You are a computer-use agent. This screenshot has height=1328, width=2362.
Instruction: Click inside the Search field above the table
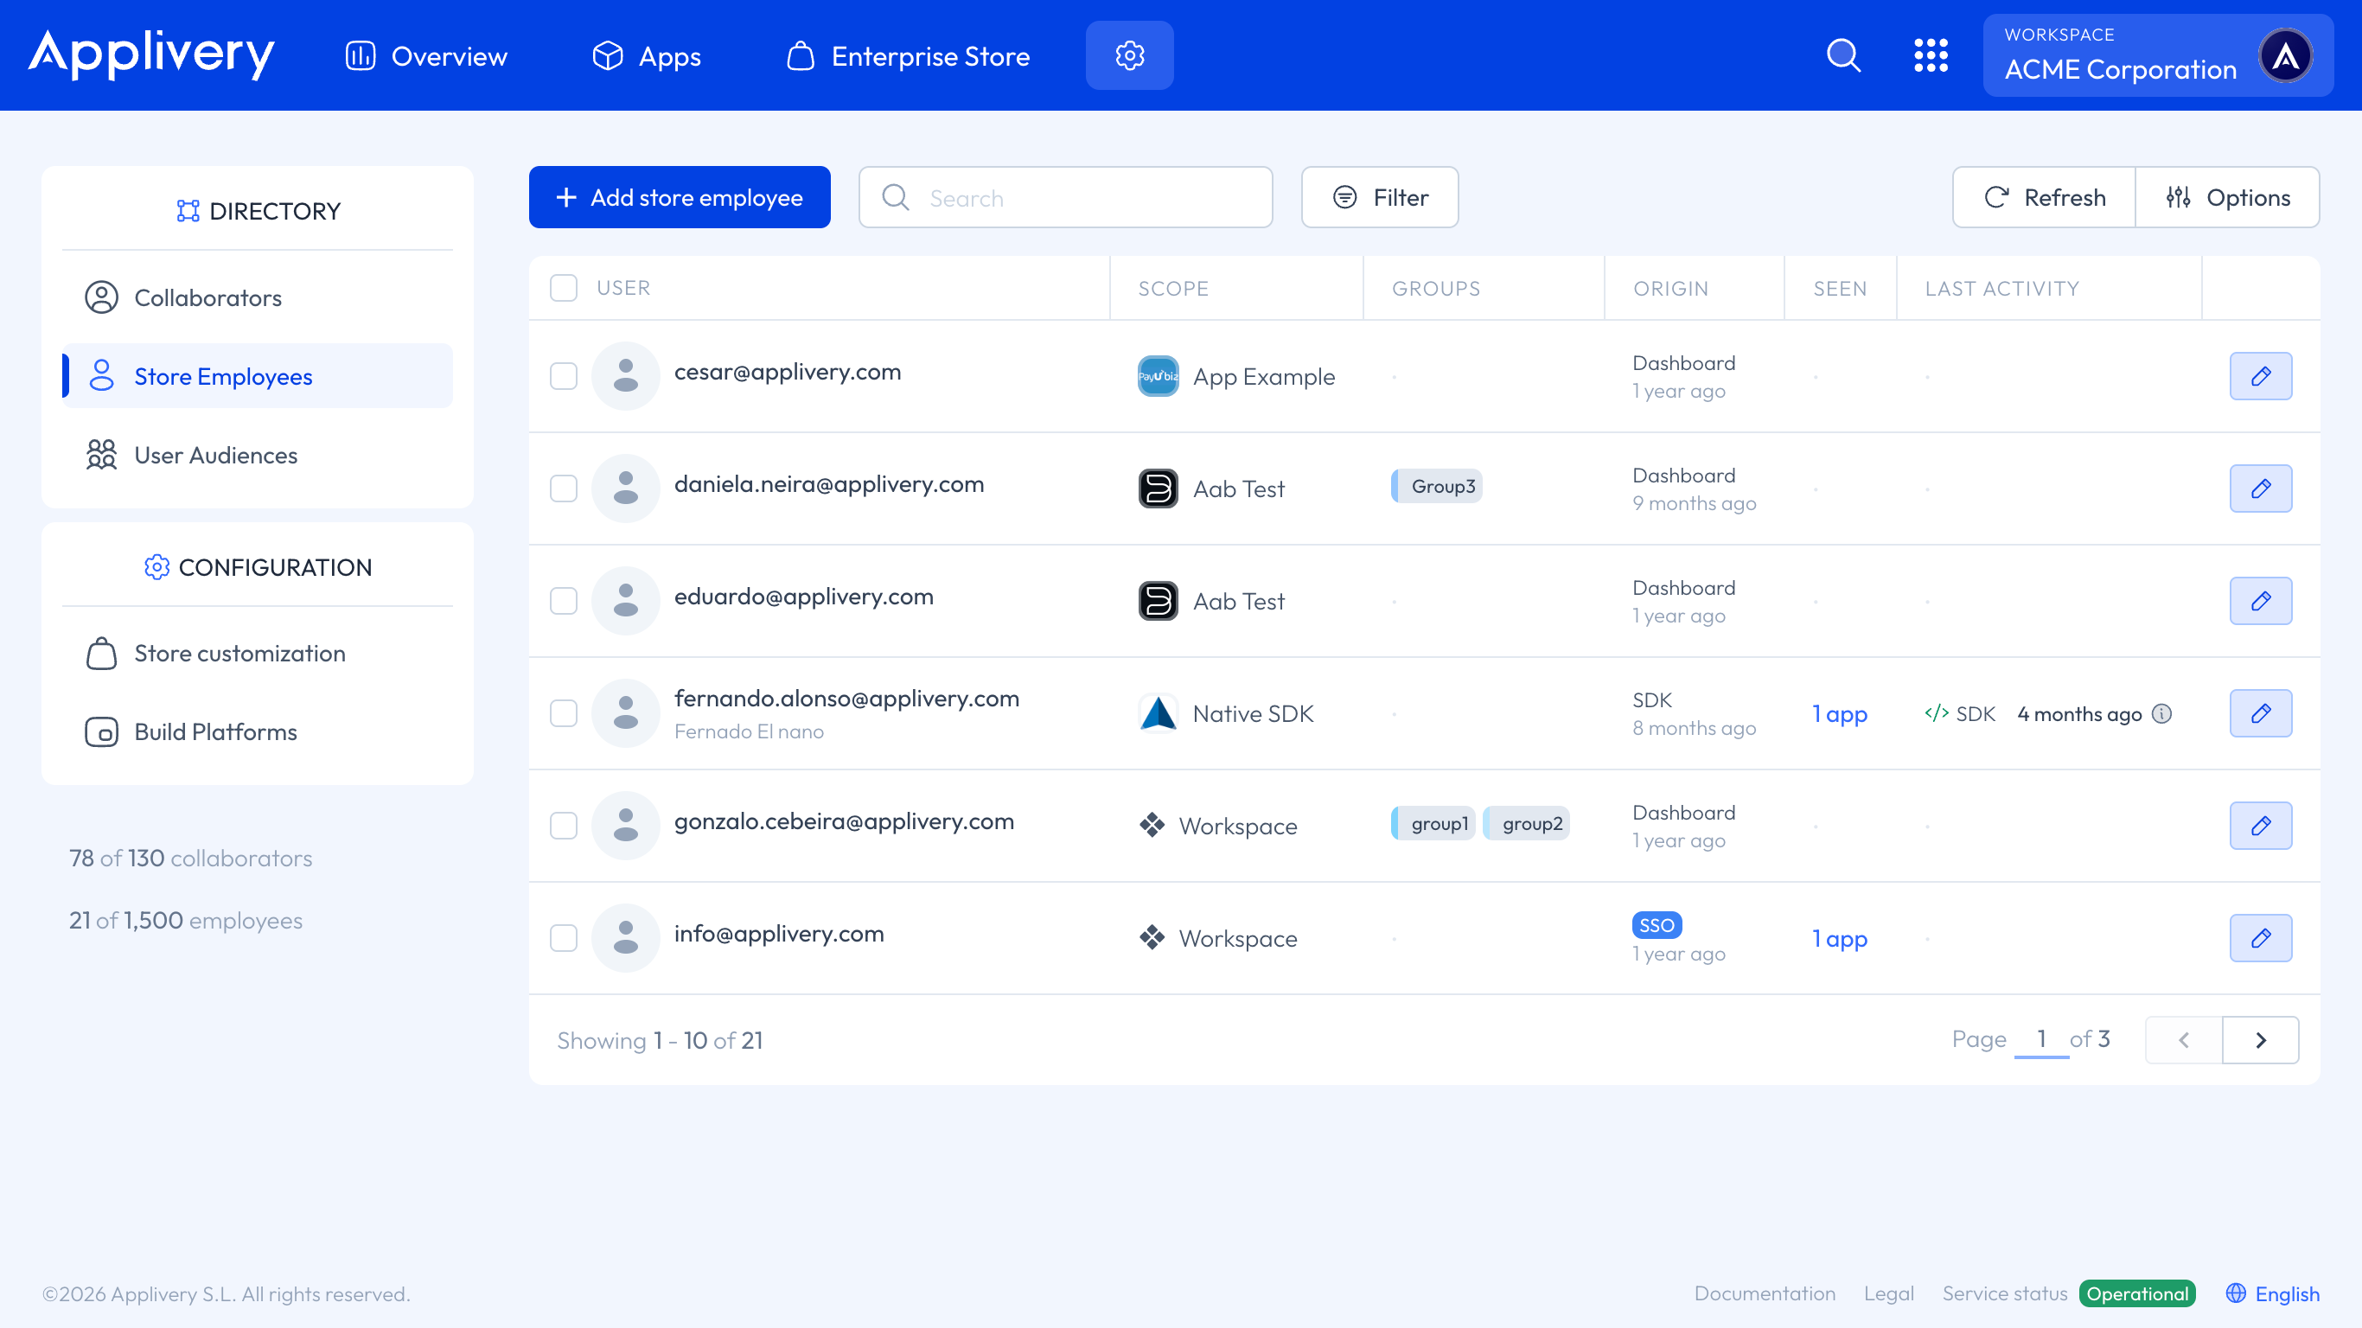tap(1063, 196)
